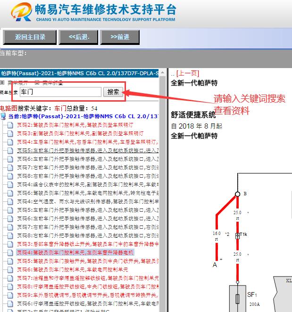Image resolution: width=292 pixels, height=312 pixels.
Task: Go forward with the >>前进 button
Action: 120,37
